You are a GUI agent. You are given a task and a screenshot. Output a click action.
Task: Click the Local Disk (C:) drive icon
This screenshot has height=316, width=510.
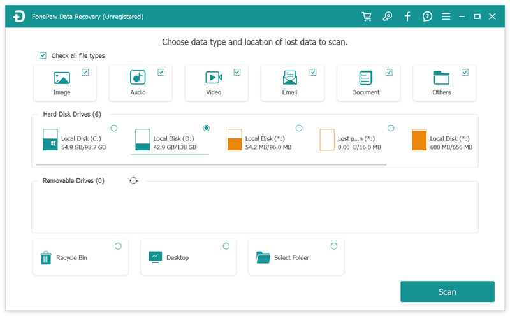50,140
